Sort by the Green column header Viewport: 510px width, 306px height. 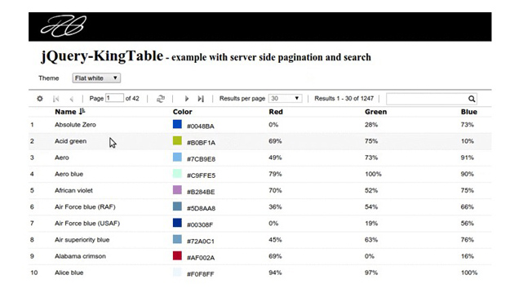point(375,112)
